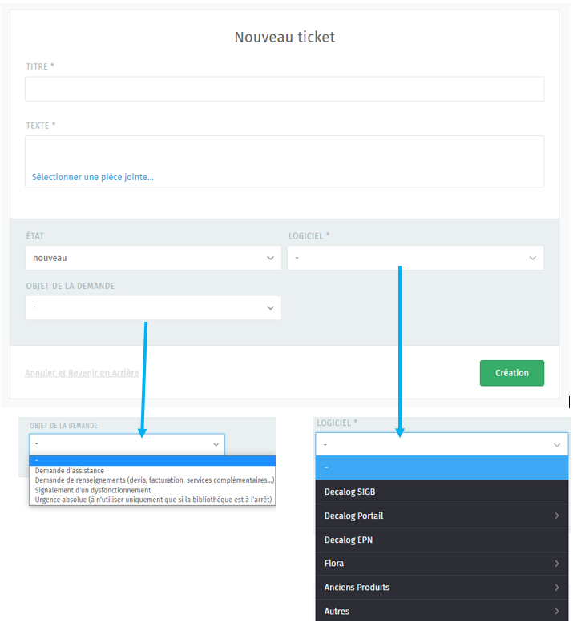Select 'Demande de renseignements' option
This screenshot has width=573, height=626.
click(x=152, y=480)
